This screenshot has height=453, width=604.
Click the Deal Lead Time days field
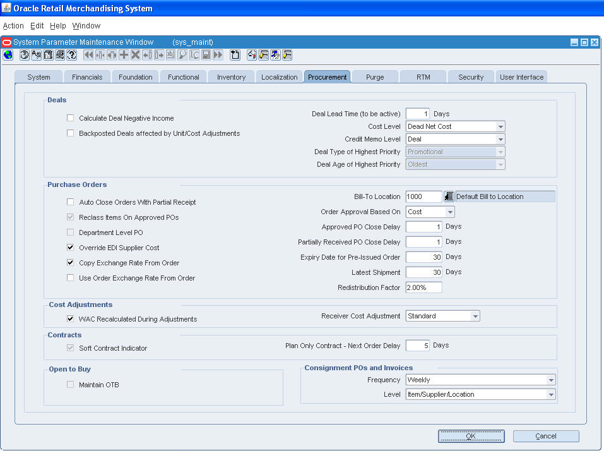418,114
